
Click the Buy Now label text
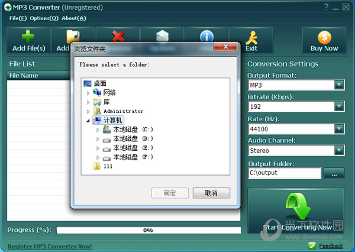[x=324, y=49]
